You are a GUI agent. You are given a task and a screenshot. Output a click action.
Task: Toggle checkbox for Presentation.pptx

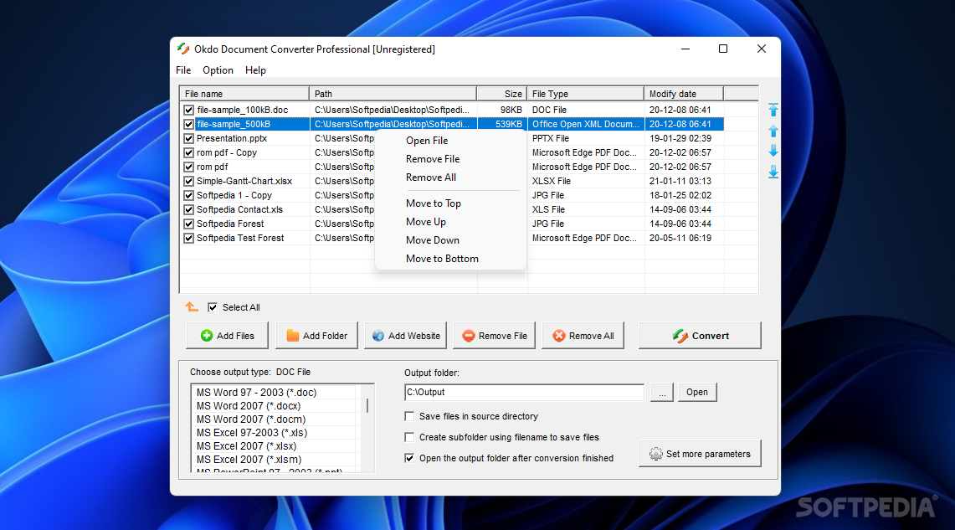tap(189, 138)
